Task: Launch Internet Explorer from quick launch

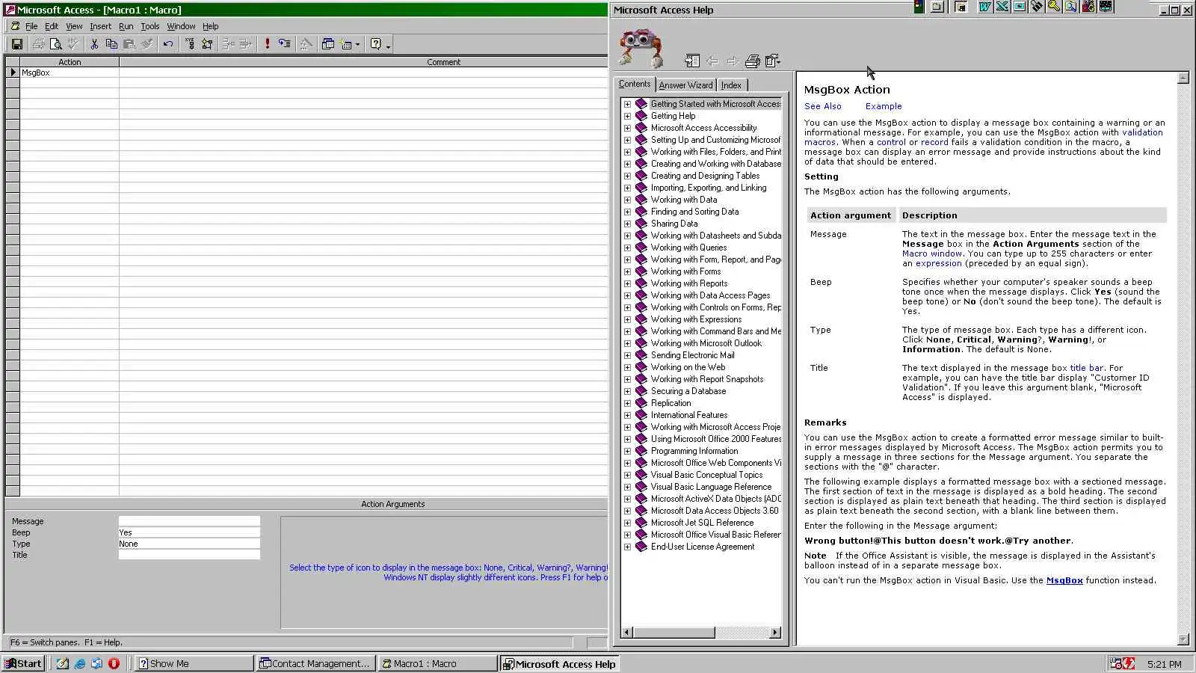Action: click(x=79, y=663)
